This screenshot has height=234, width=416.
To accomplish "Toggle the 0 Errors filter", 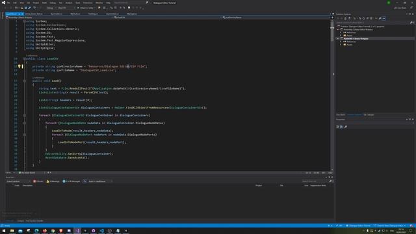I will click(38, 181).
